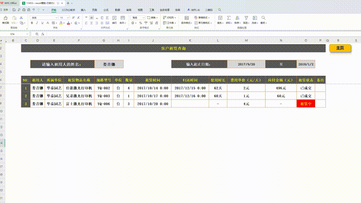Screen dimensions: 361x203
Task: Click the red 租赁中 status cell
Action: (x=306, y=104)
